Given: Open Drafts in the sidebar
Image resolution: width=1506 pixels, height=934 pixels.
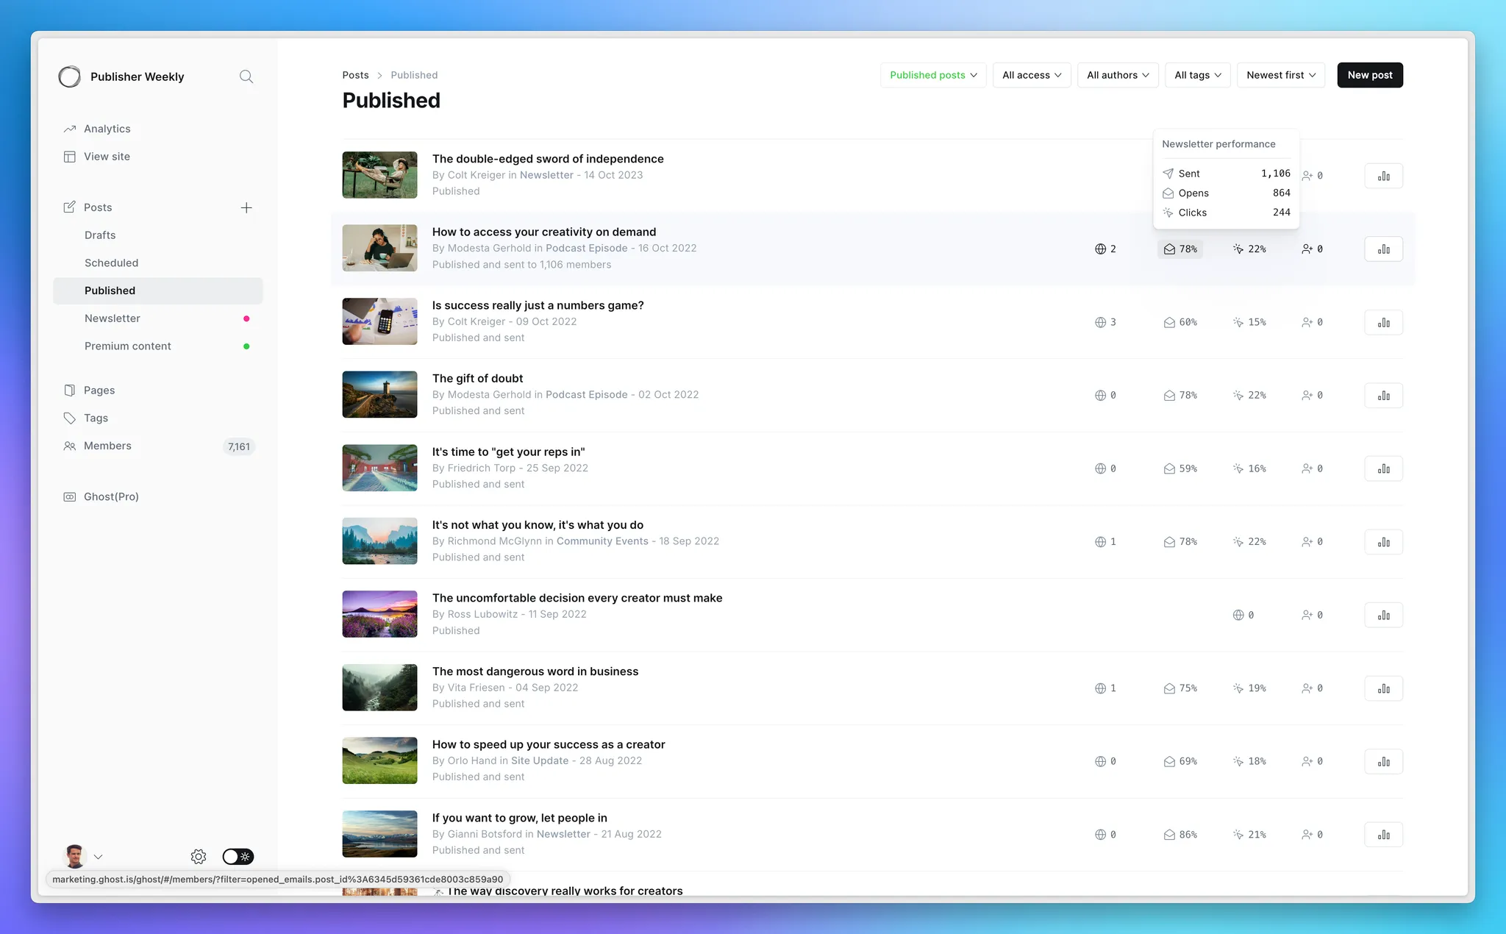Looking at the screenshot, I should pos(100,235).
